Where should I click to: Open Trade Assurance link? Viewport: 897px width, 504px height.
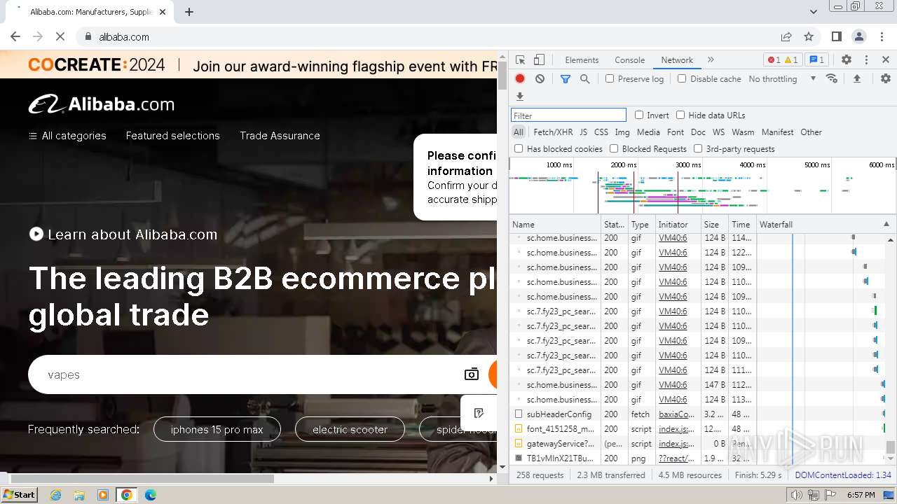click(x=280, y=136)
